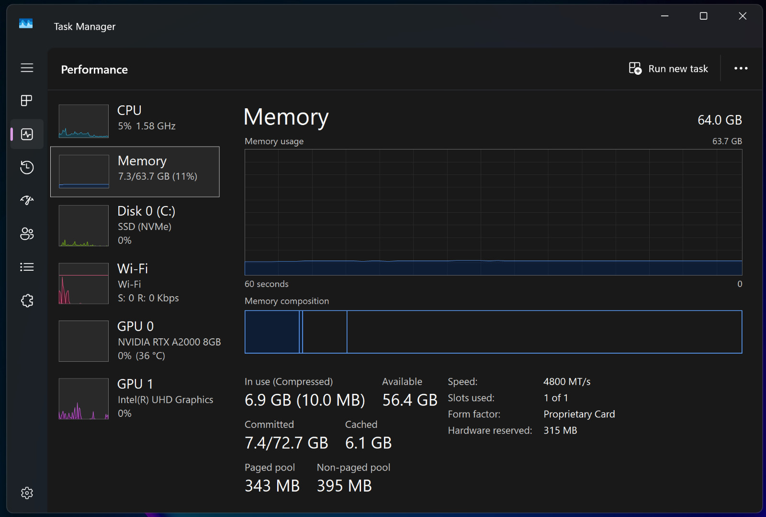Select the CPU performance entry
Viewport: 766px width, 517px height.
[x=135, y=121]
